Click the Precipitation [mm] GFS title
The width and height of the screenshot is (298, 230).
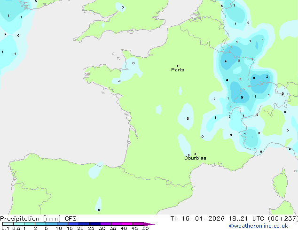(38, 219)
